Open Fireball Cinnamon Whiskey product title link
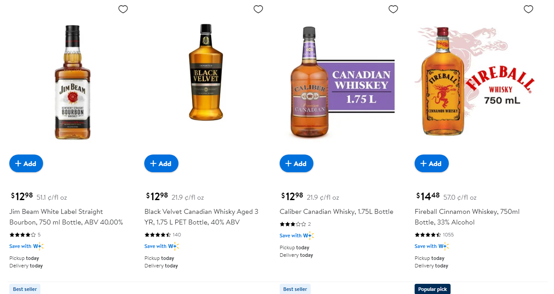This screenshot has width=554, height=294. tap(467, 217)
